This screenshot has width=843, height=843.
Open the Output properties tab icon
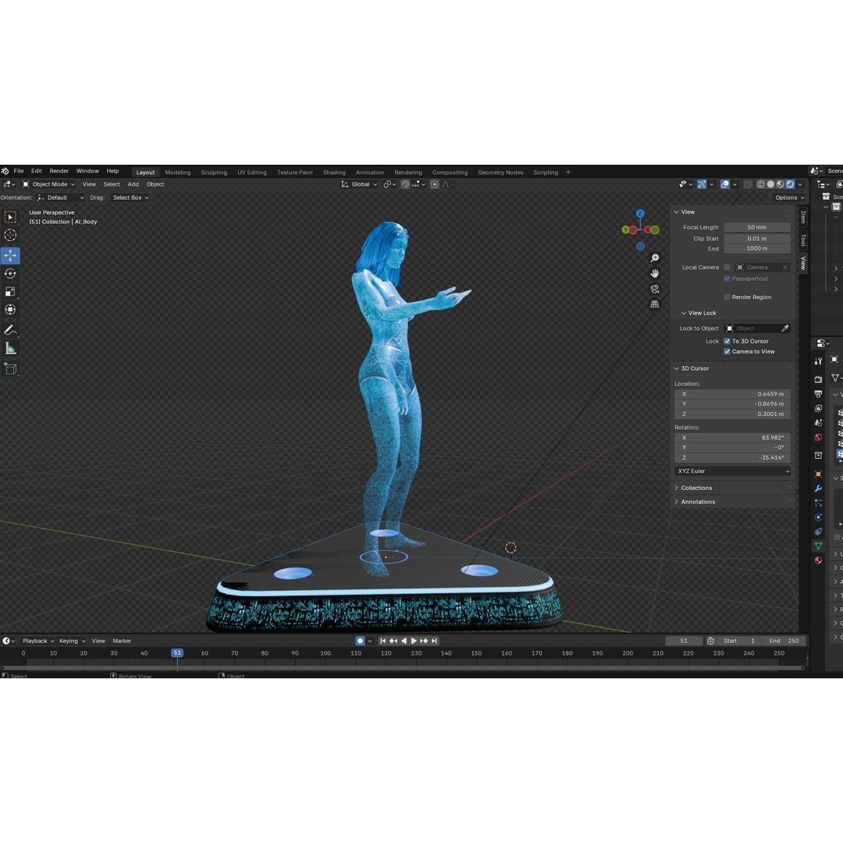818,394
